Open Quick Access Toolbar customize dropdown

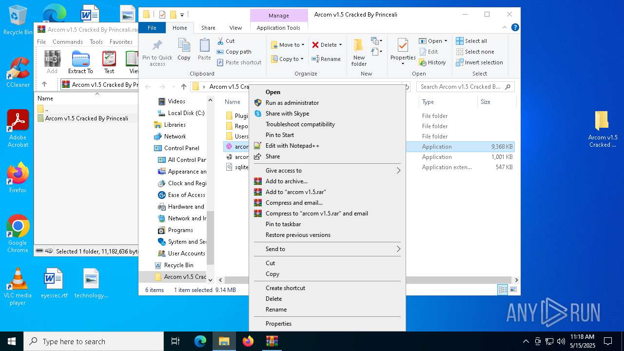pos(182,15)
